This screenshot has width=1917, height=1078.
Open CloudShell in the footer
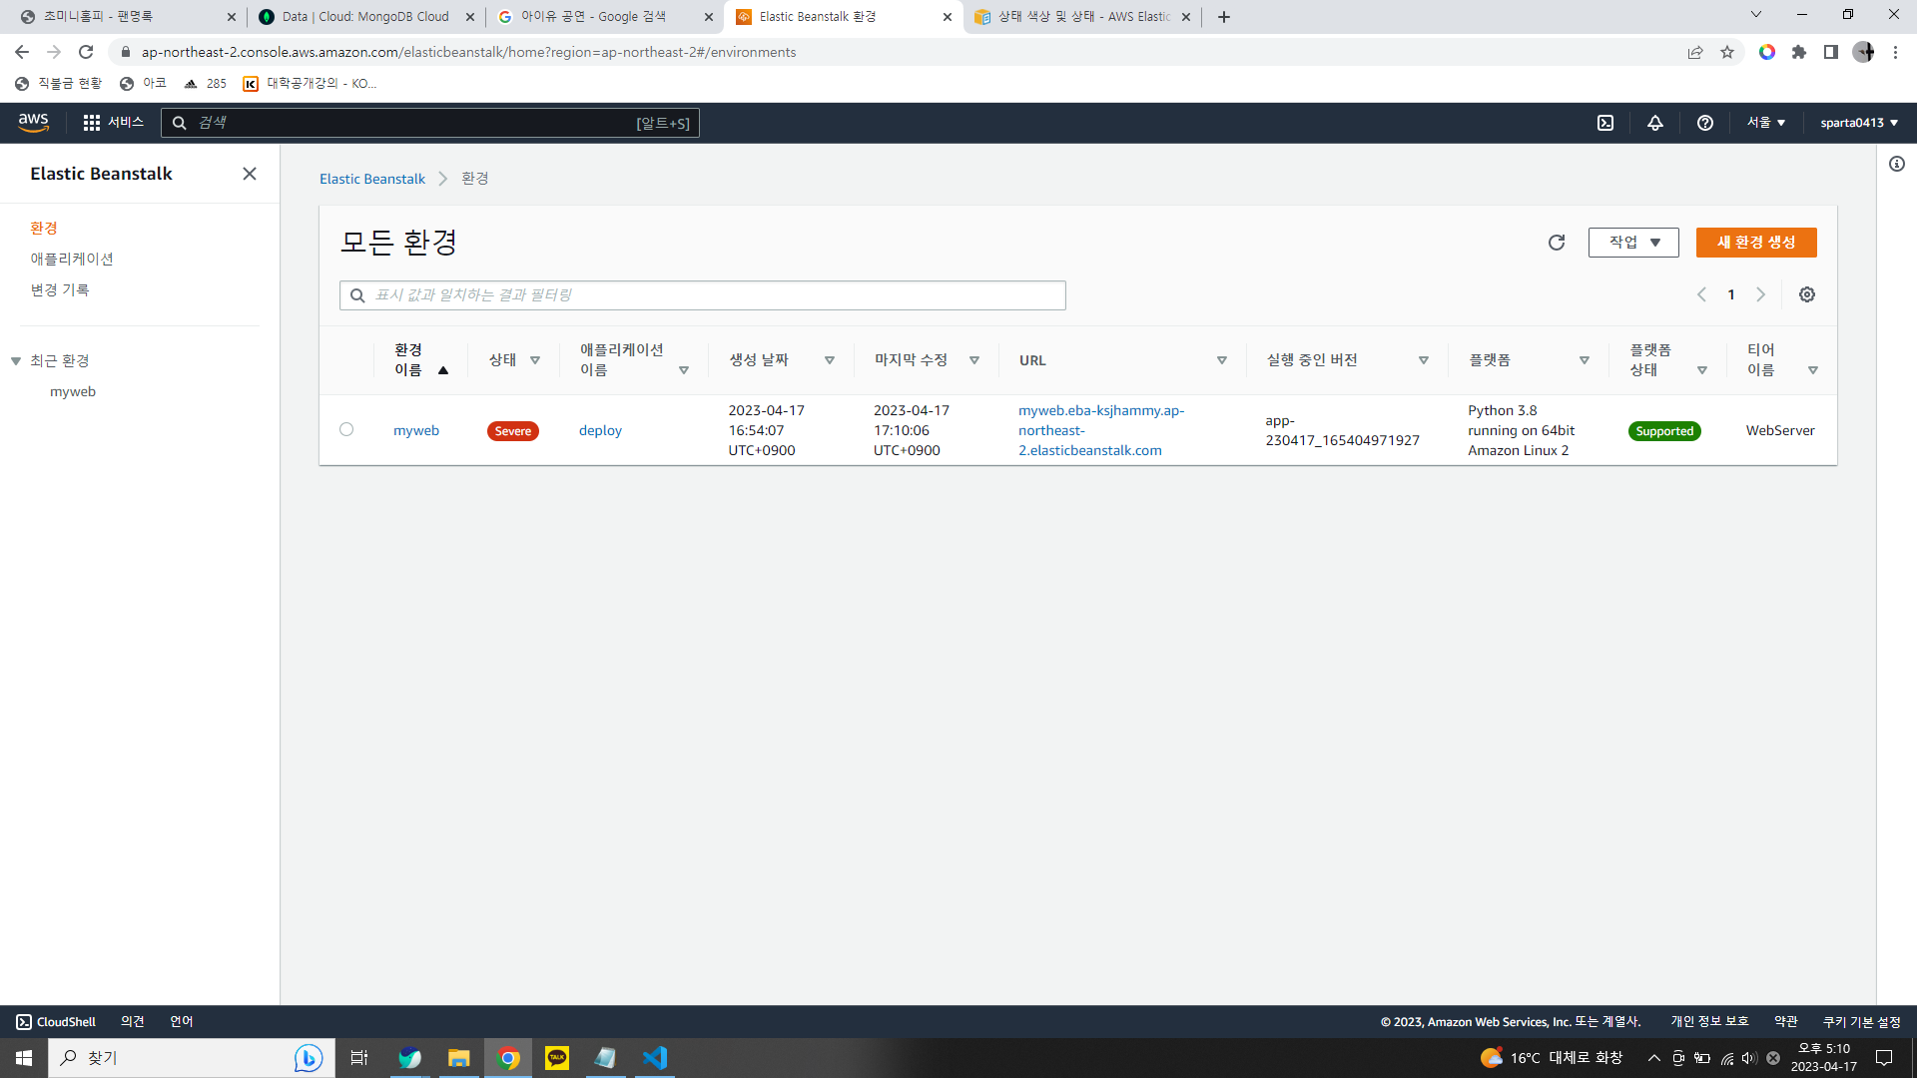pyautogui.click(x=56, y=1022)
